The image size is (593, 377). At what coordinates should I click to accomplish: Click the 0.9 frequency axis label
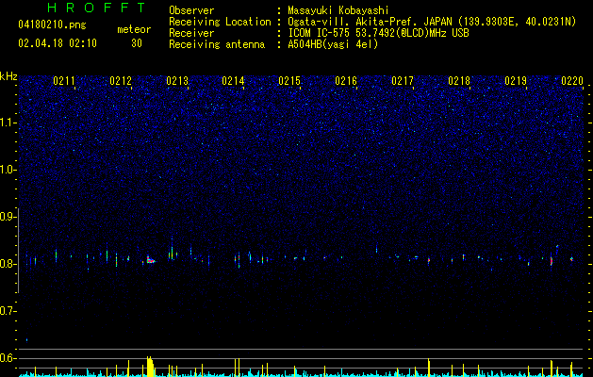click(x=8, y=217)
